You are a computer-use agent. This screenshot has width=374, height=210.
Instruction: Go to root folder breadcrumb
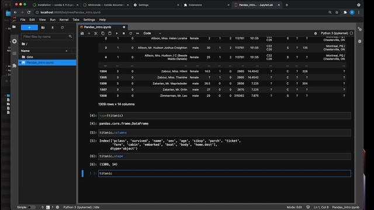point(25,44)
